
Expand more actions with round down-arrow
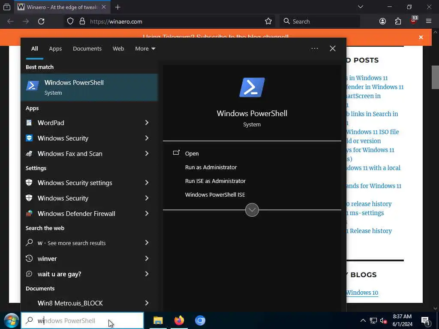[252, 210]
